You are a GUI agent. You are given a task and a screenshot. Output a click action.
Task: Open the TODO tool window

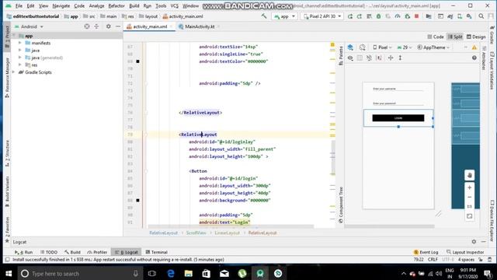click(49, 252)
